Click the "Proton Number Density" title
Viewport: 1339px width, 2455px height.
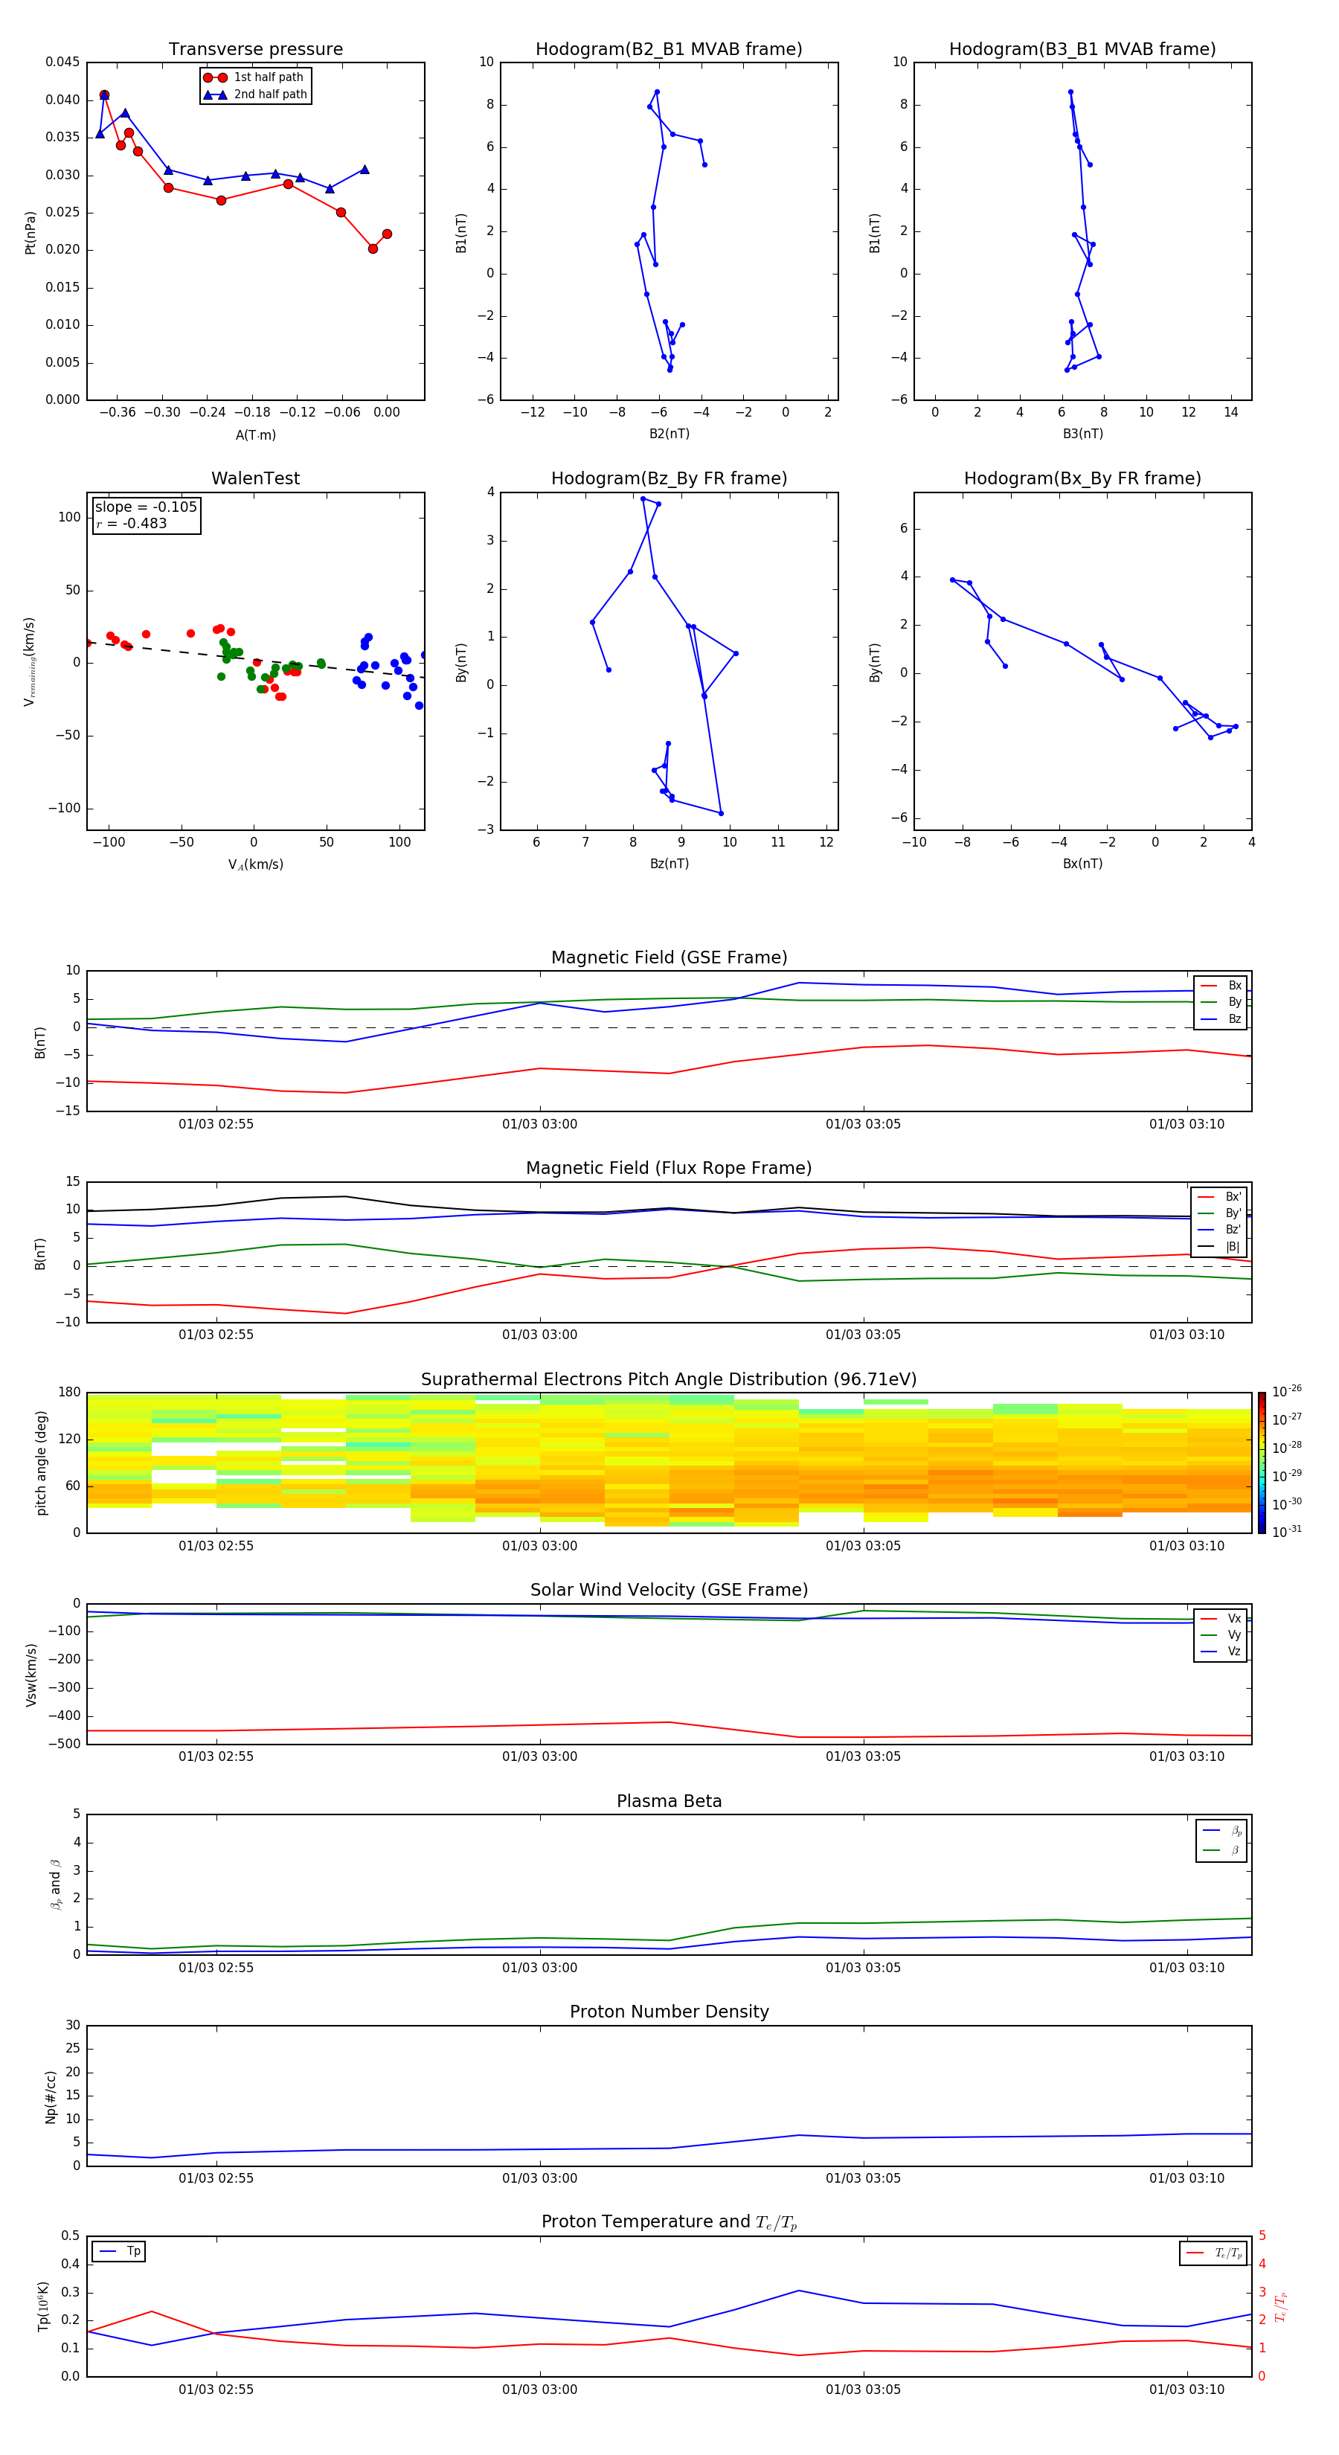pos(669,2012)
